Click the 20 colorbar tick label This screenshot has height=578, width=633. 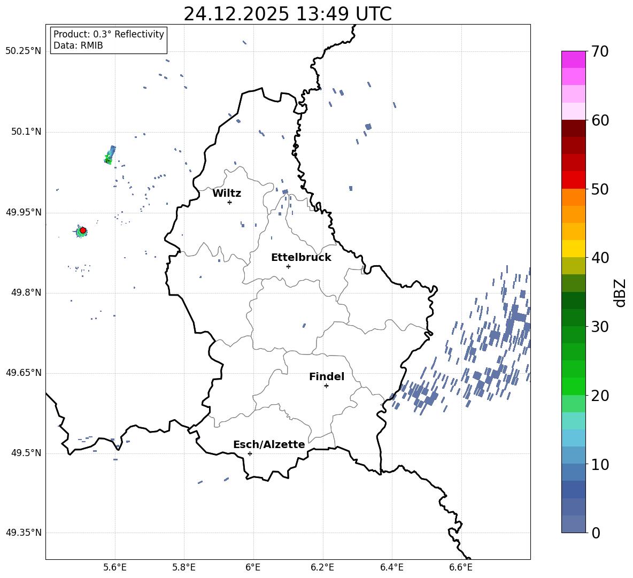(600, 396)
